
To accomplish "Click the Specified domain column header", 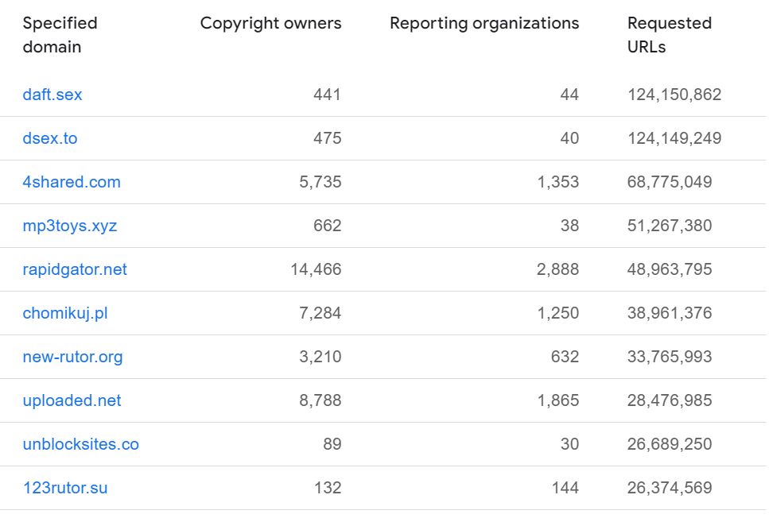I will [x=60, y=35].
